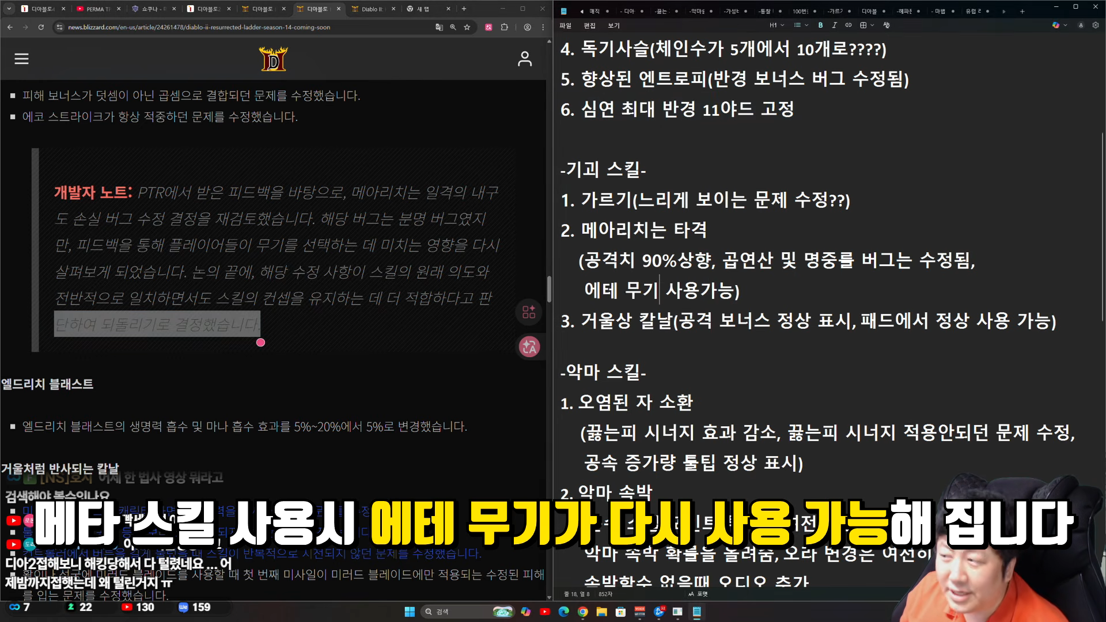1106x622 pixels.
Task: Click the '-기괴 스킬-' line in Notepad
Action: 603,170
